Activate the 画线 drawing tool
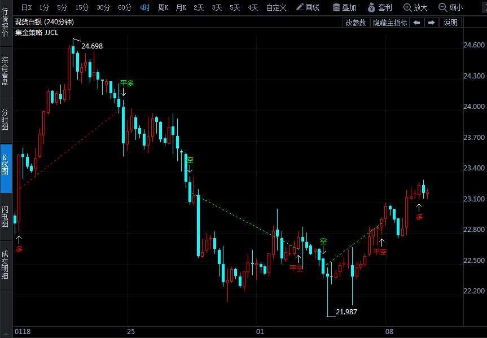The image size is (487, 338). [x=308, y=7]
